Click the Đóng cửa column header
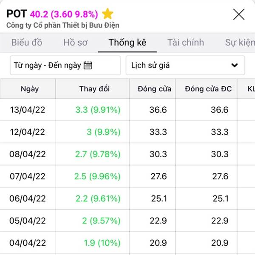This screenshot has height=255, width=255. point(154,89)
